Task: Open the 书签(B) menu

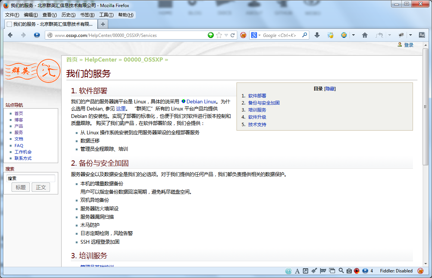Action: [87, 15]
